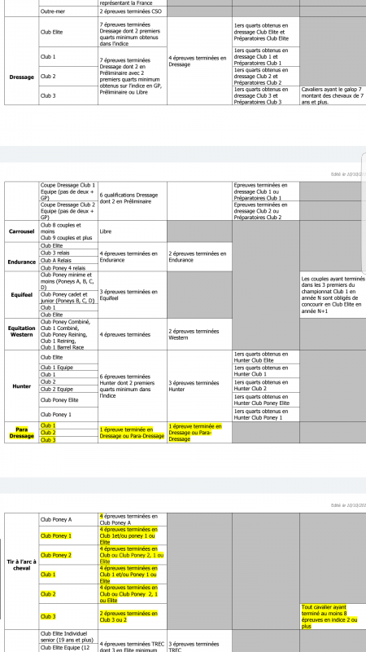Select the 'Equitation Western' row header
The width and height of the screenshot is (366, 652).
tap(22, 332)
